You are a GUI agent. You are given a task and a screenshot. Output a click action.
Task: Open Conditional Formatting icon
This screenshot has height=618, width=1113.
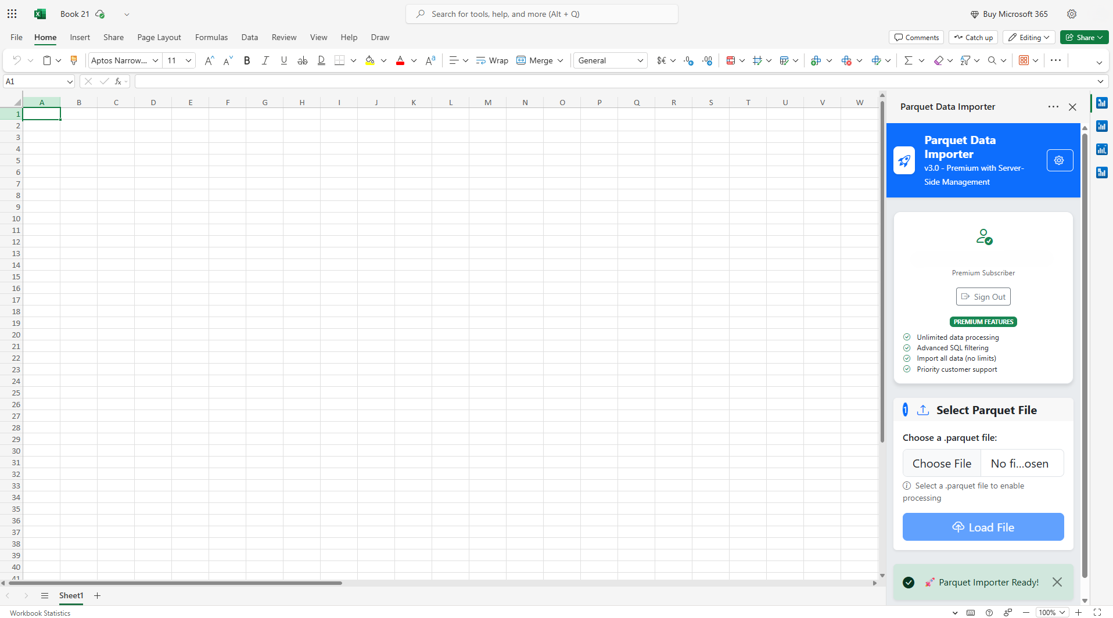tap(731, 60)
